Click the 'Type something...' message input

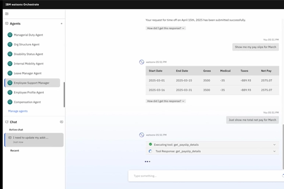206,176
